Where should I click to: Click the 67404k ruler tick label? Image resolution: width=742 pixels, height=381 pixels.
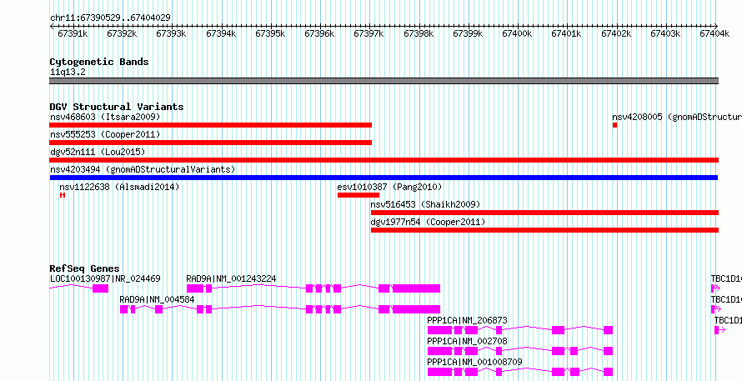(x=714, y=33)
